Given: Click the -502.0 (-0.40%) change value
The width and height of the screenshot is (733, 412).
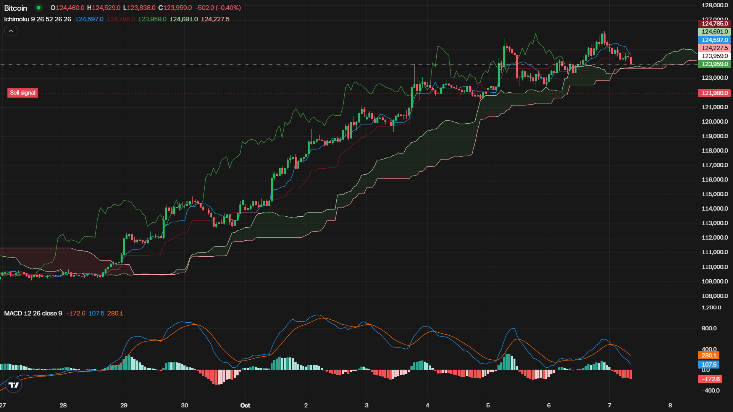Looking at the screenshot, I should pos(218,8).
